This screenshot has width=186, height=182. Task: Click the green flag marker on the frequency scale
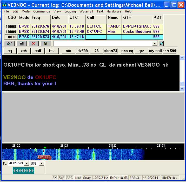click(x=44, y=148)
